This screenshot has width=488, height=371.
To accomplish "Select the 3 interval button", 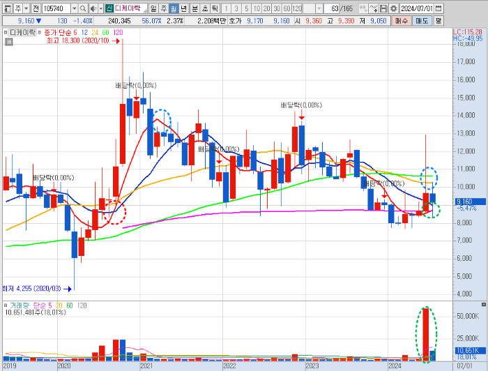I will pyautogui.click(x=236, y=8).
